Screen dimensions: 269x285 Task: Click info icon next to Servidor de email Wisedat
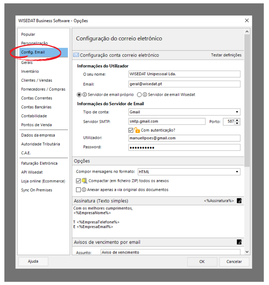click(145, 95)
